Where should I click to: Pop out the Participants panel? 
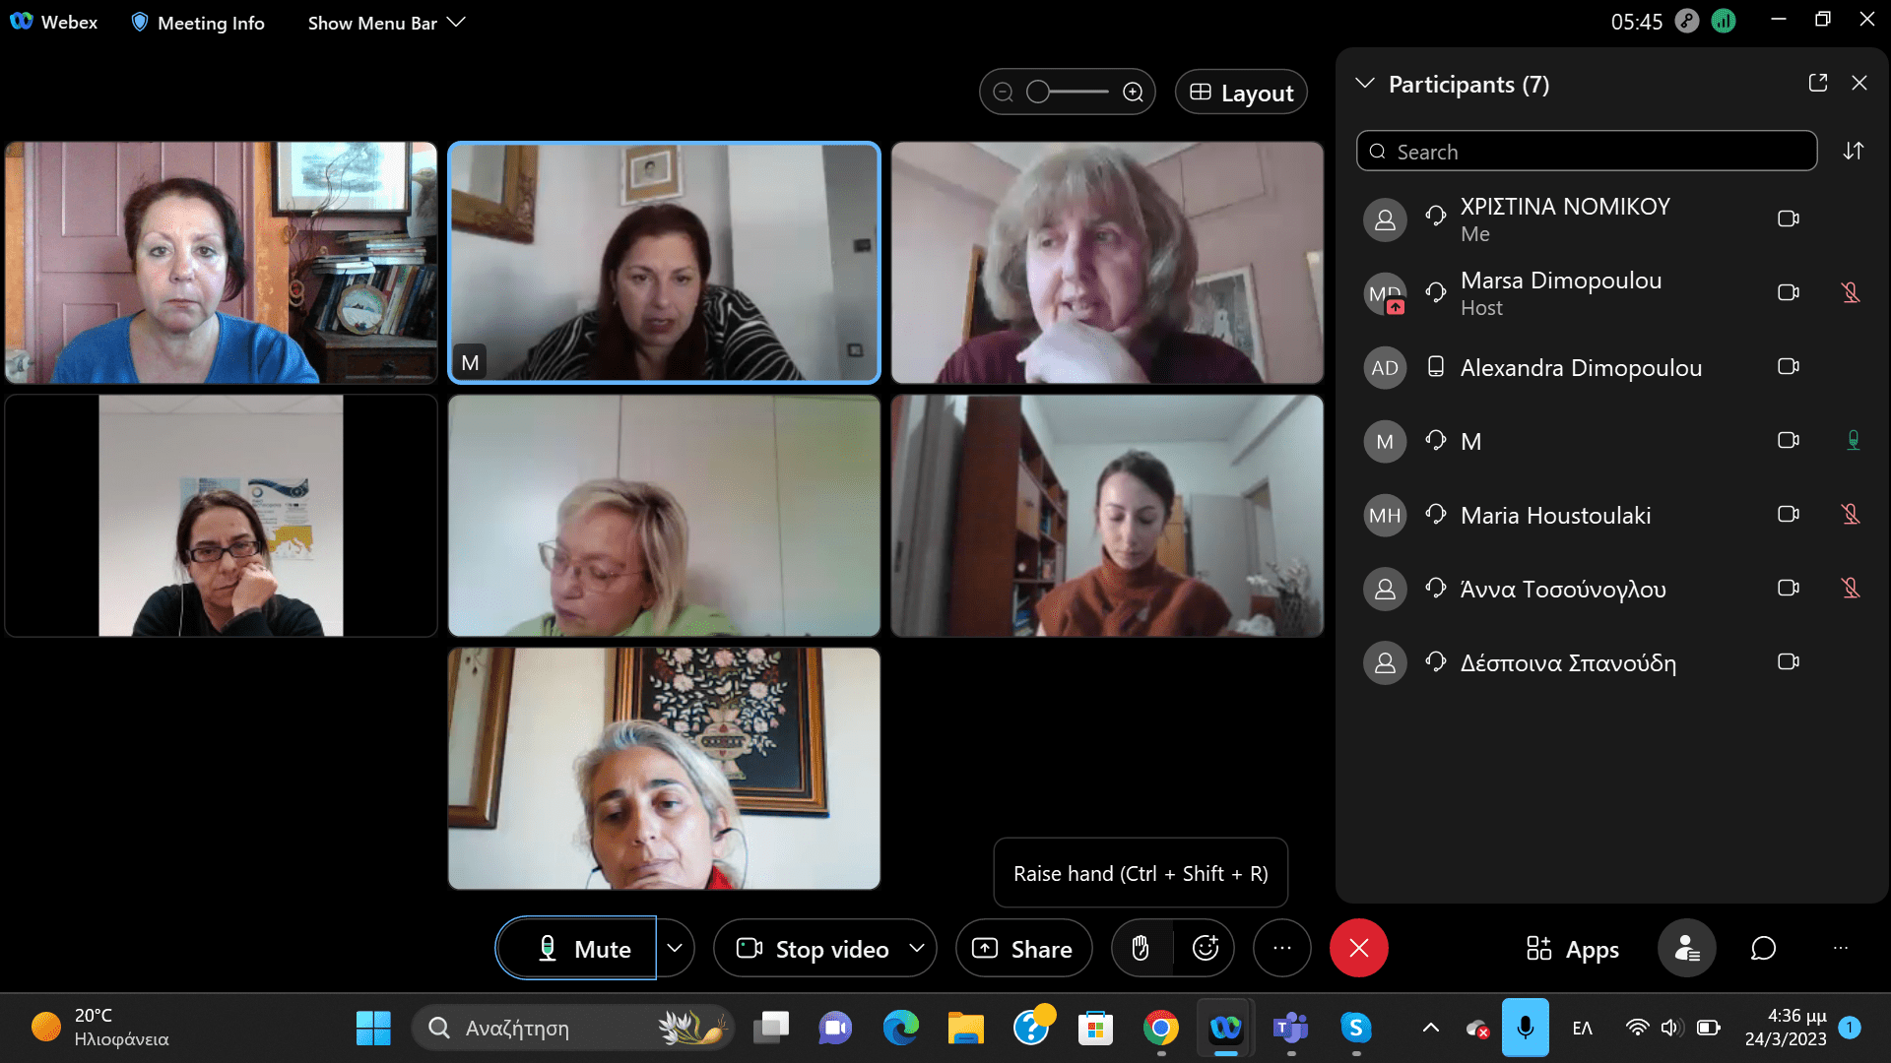coord(1818,84)
